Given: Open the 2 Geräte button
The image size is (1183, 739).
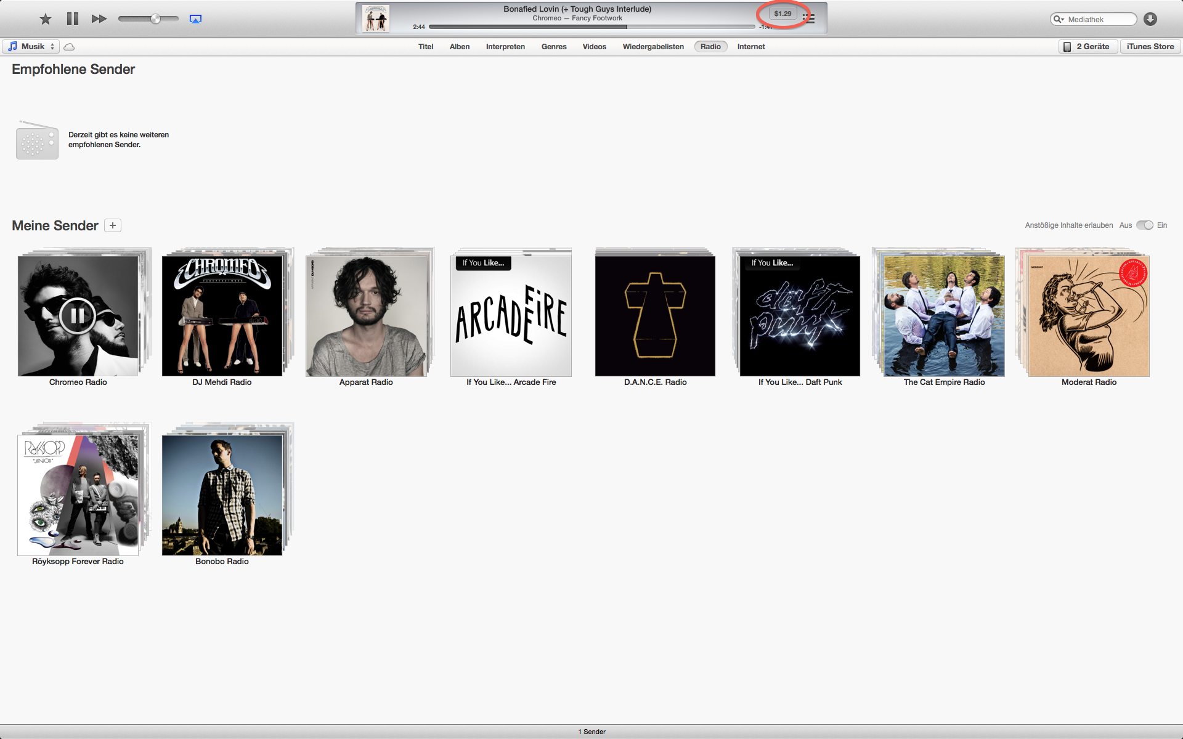Looking at the screenshot, I should pos(1087,47).
